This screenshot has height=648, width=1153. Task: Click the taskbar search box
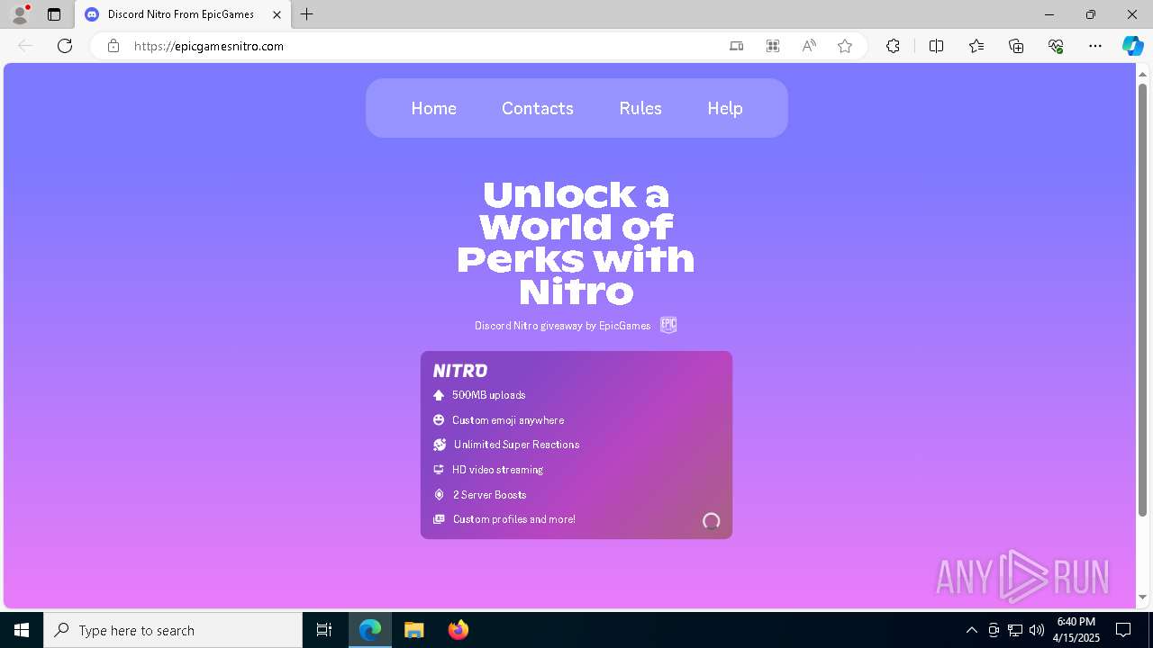(x=173, y=630)
